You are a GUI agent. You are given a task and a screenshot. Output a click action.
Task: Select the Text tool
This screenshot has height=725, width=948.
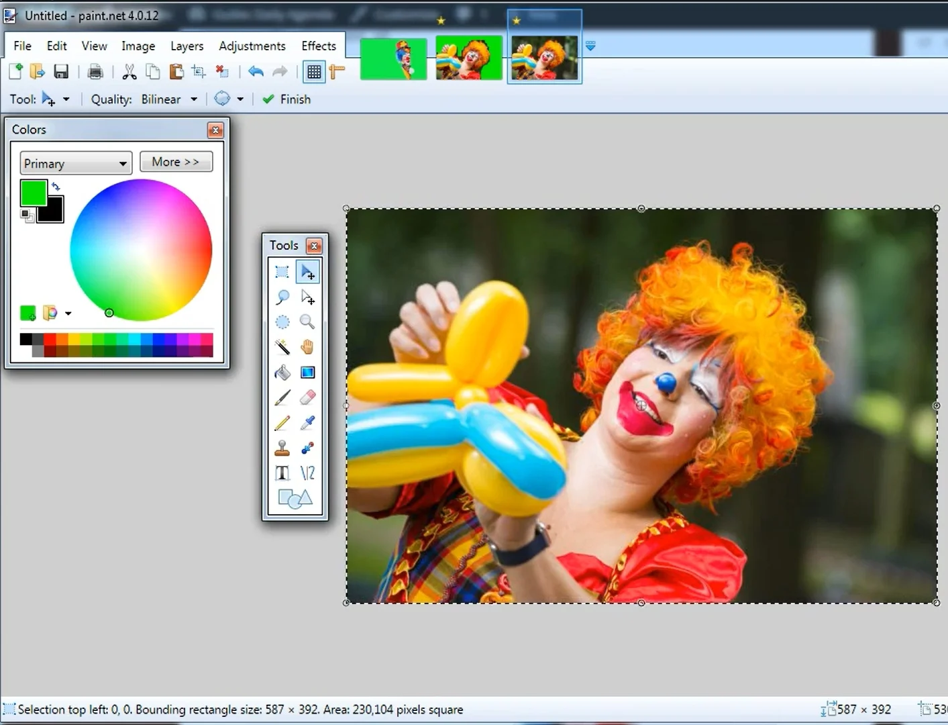[282, 473]
